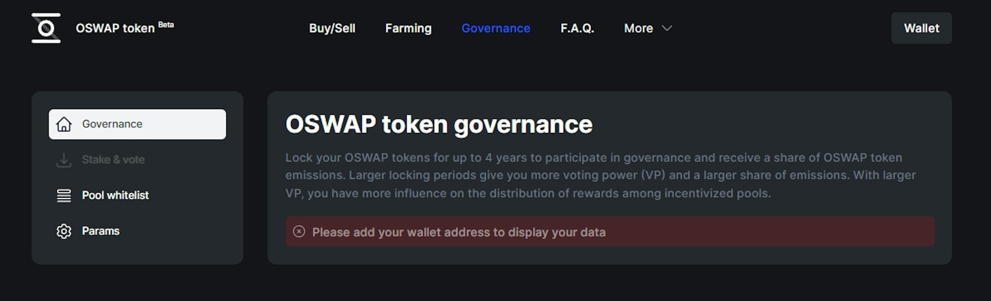
Task: Click the list icon beside Pool whitelist
Action: click(x=64, y=195)
